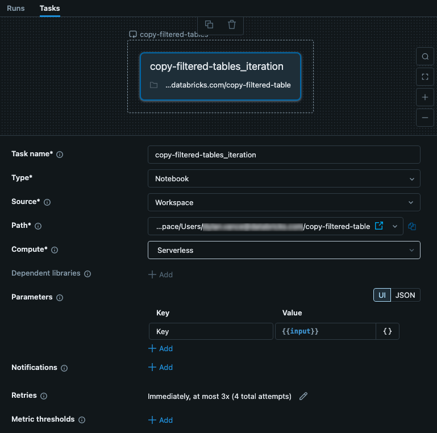Open notebook path in new window icon
The height and width of the screenshot is (433, 437).
coord(379,226)
